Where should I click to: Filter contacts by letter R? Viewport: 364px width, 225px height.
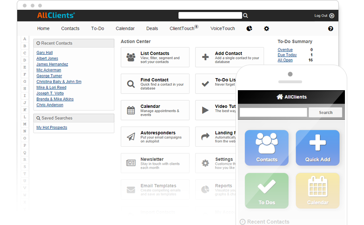[25, 159]
